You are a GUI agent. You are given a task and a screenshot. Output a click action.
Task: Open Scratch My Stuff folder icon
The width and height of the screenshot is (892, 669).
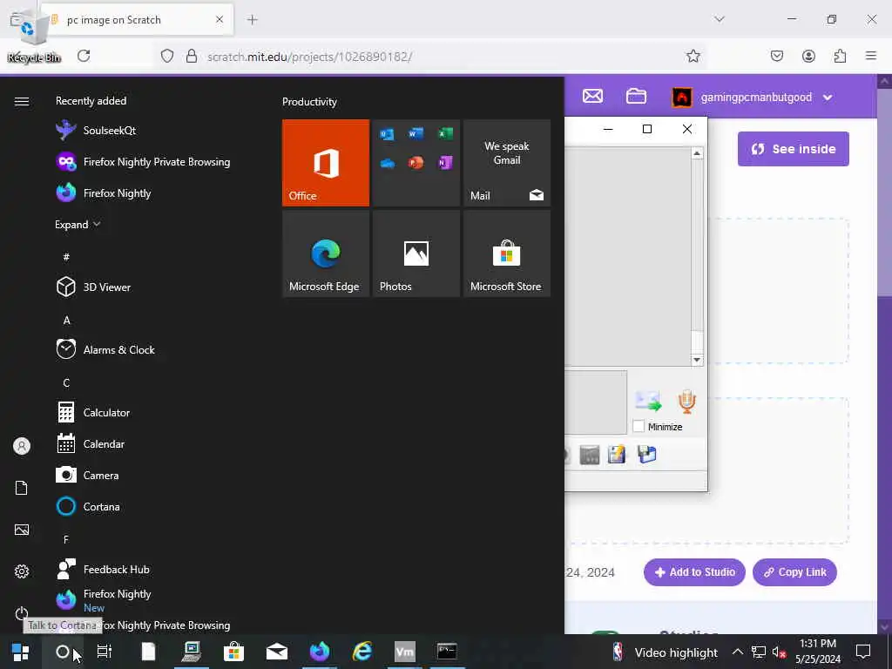636,96
